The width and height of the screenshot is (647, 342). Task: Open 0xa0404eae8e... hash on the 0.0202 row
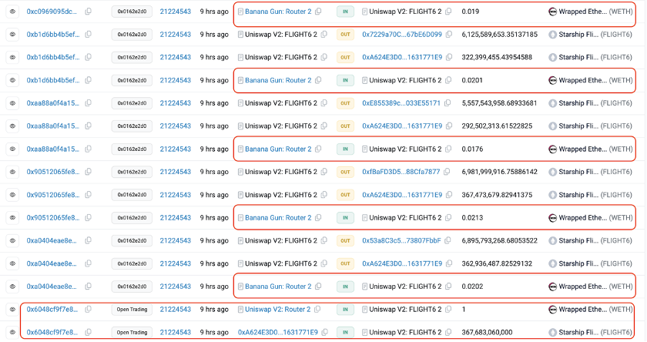point(52,287)
